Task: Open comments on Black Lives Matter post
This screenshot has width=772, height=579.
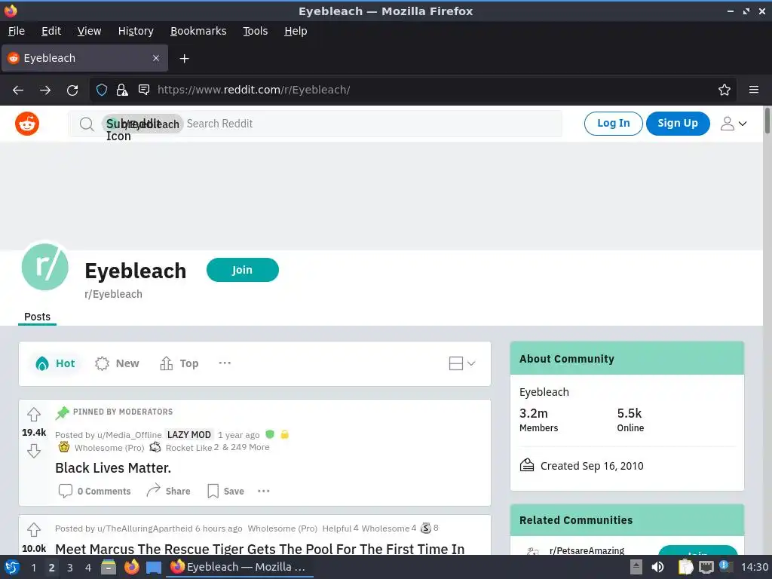Action: pos(94,491)
